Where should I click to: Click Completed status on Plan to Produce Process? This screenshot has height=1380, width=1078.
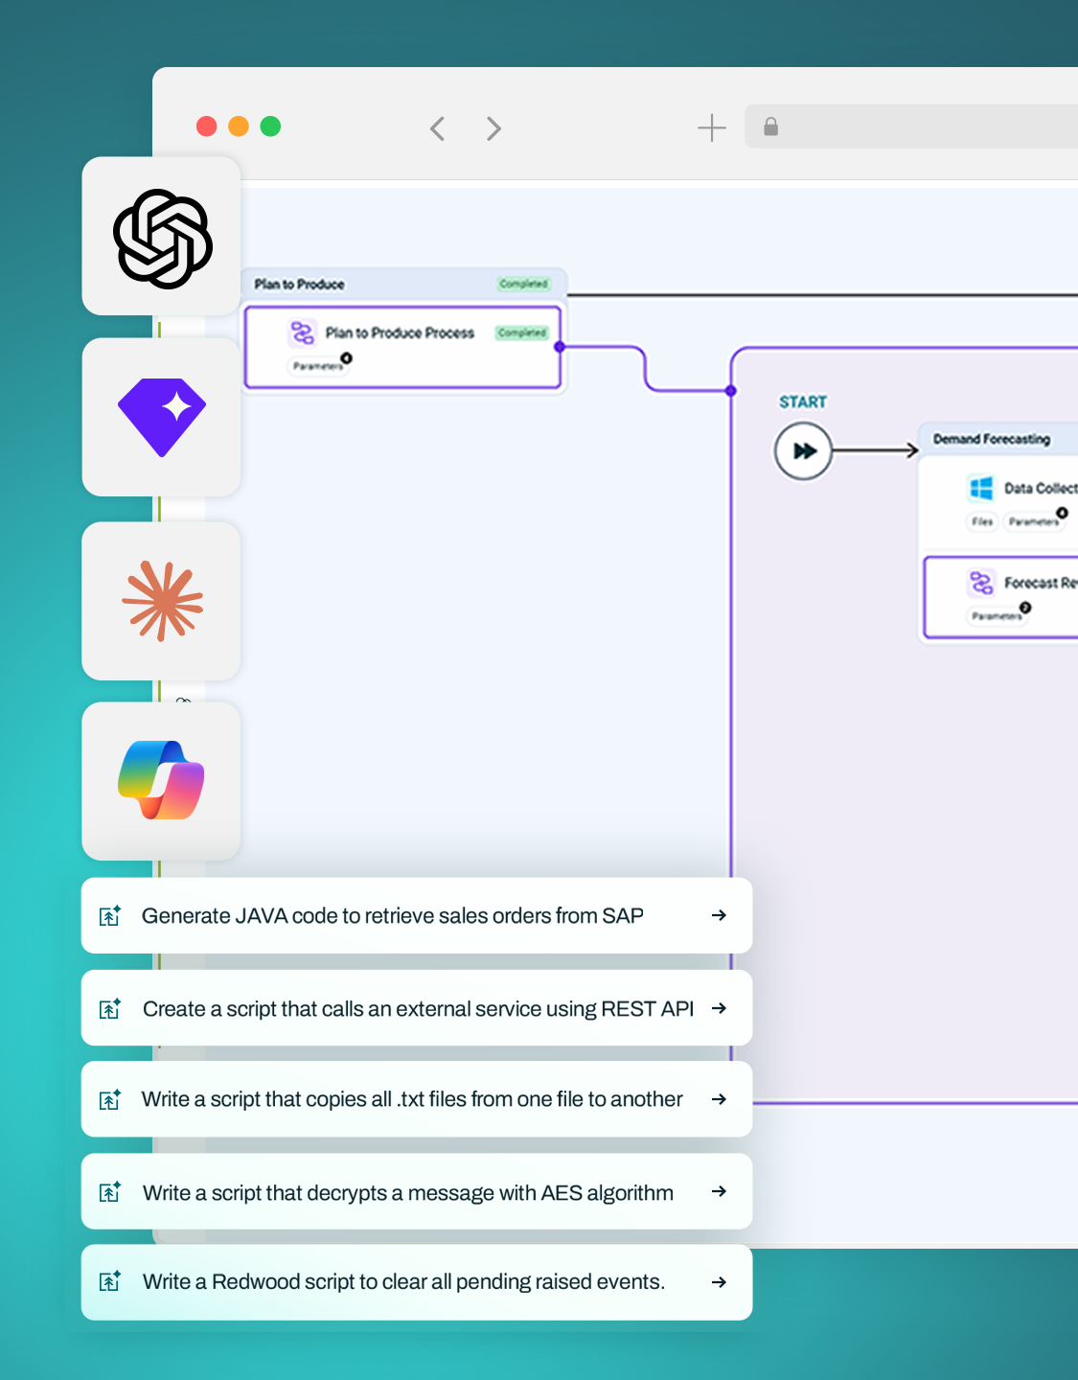(522, 333)
